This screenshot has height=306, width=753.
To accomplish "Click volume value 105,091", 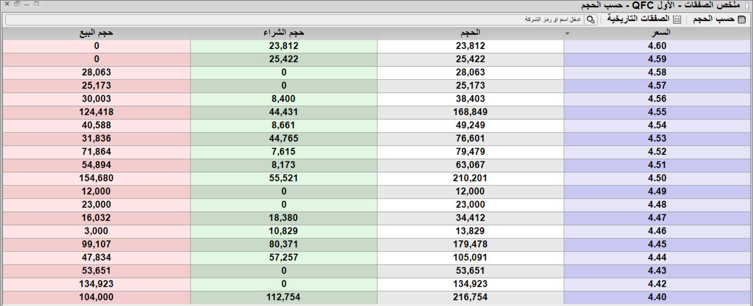I will pyautogui.click(x=470, y=258).
